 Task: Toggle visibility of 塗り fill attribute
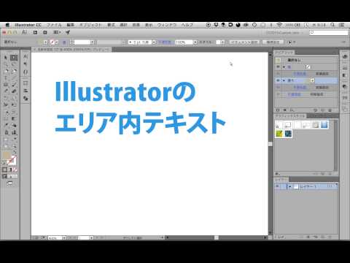(278, 80)
